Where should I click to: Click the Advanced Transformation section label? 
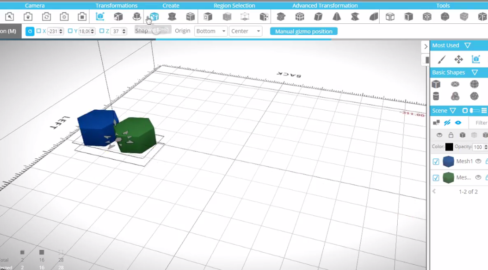coord(325,6)
